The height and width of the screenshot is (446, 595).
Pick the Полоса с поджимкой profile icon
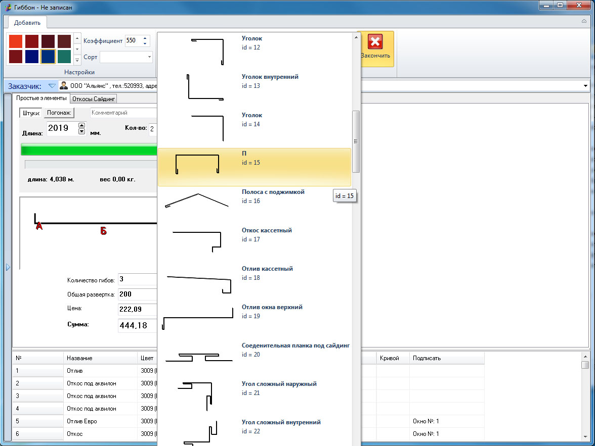[197, 201]
